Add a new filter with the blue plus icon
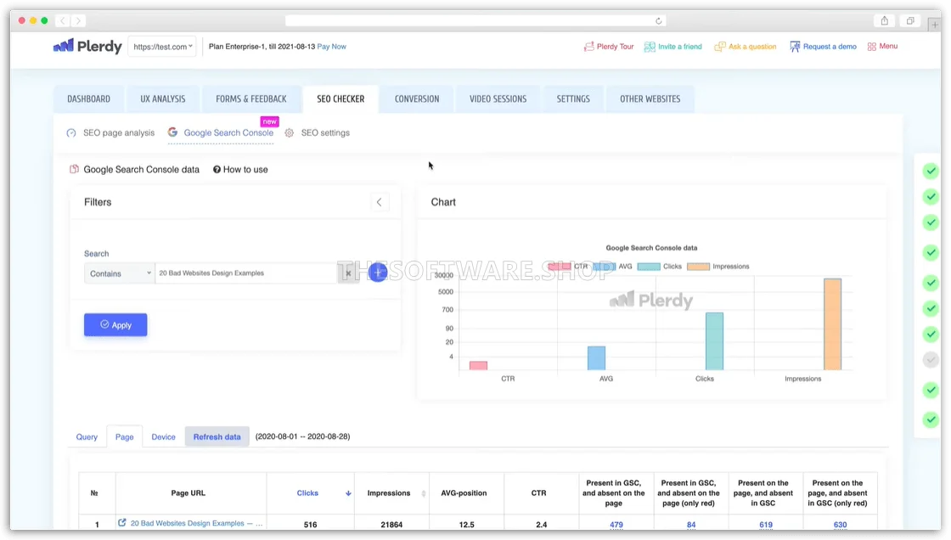951x540 pixels. 378,272
